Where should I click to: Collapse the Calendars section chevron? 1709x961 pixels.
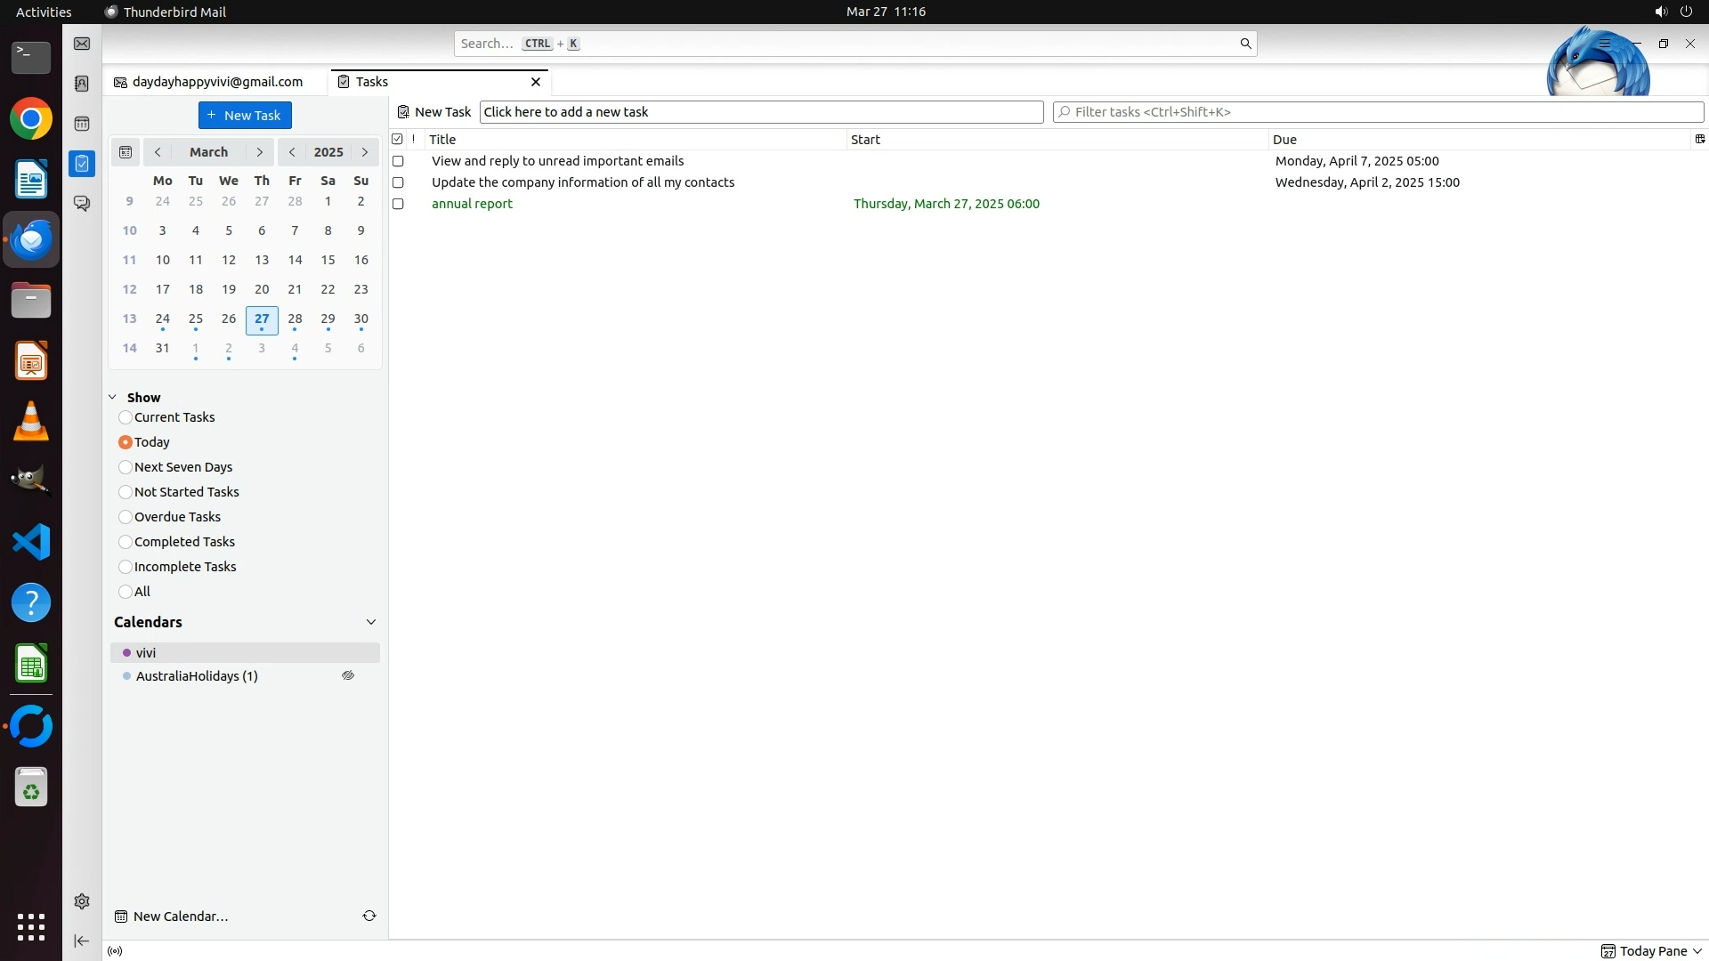point(371,622)
